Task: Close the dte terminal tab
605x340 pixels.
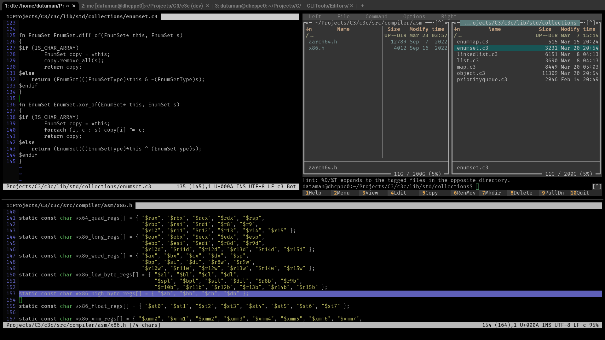Action: point(74,6)
